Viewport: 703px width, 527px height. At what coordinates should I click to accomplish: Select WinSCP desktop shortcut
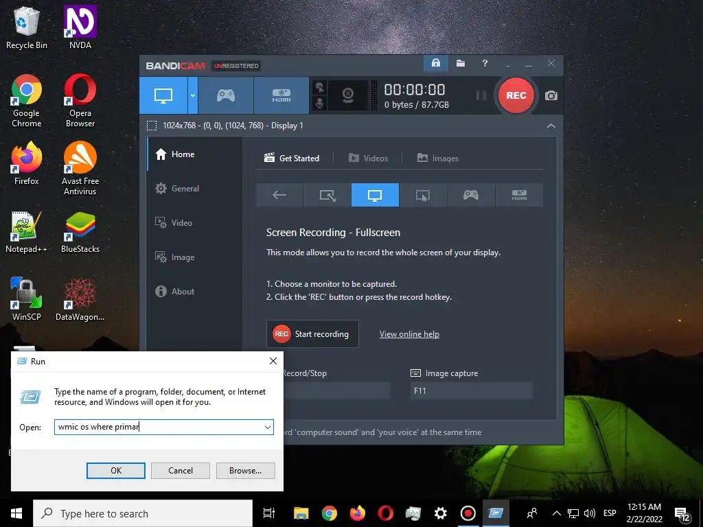pyautogui.click(x=27, y=299)
